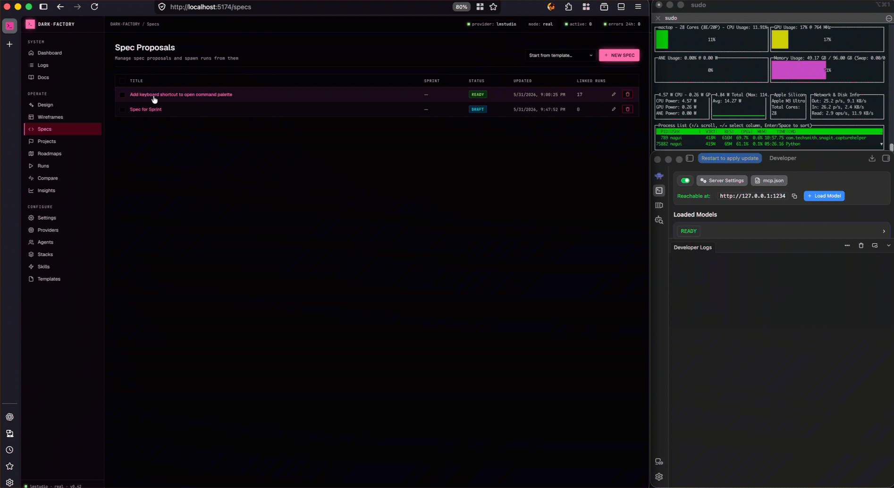894x488 pixels.
Task: Click the Providers icon in sidebar
Action: point(31,230)
